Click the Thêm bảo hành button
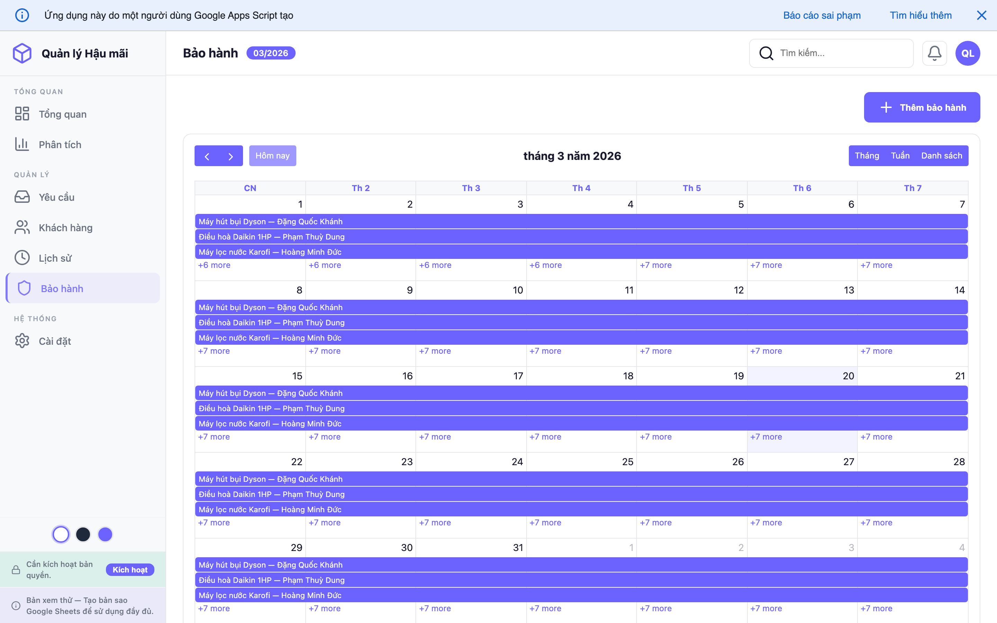997x623 pixels. pyautogui.click(x=922, y=108)
